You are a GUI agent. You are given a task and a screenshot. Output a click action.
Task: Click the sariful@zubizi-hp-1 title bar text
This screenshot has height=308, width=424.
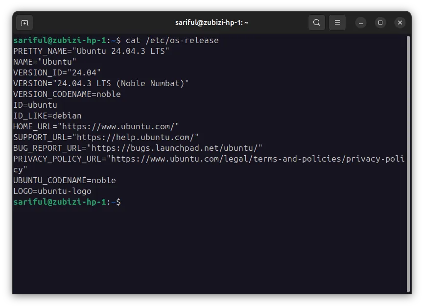212,23
